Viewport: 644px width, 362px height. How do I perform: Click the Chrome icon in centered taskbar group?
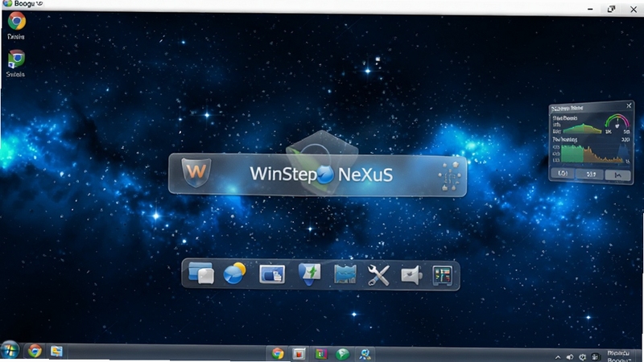tap(278, 353)
